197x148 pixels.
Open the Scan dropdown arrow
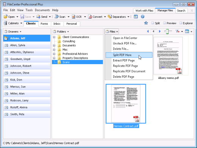(x=69, y=17)
